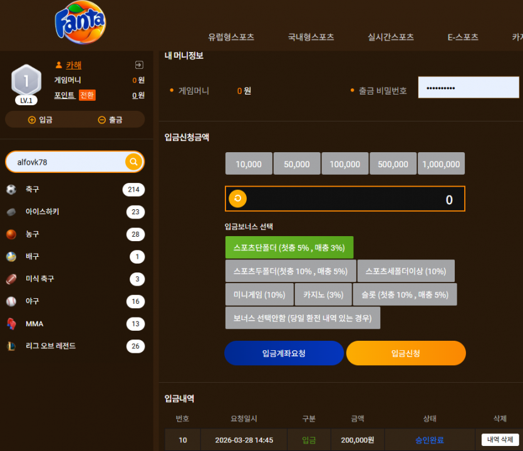The height and width of the screenshot is (451, 523).
Task: Choose the 미니게임 (10%) bonus option
Action: coord(259,294)
